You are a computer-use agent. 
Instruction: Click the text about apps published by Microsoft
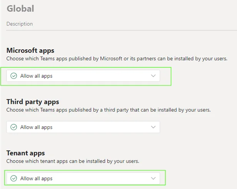[x=117, y=59]
